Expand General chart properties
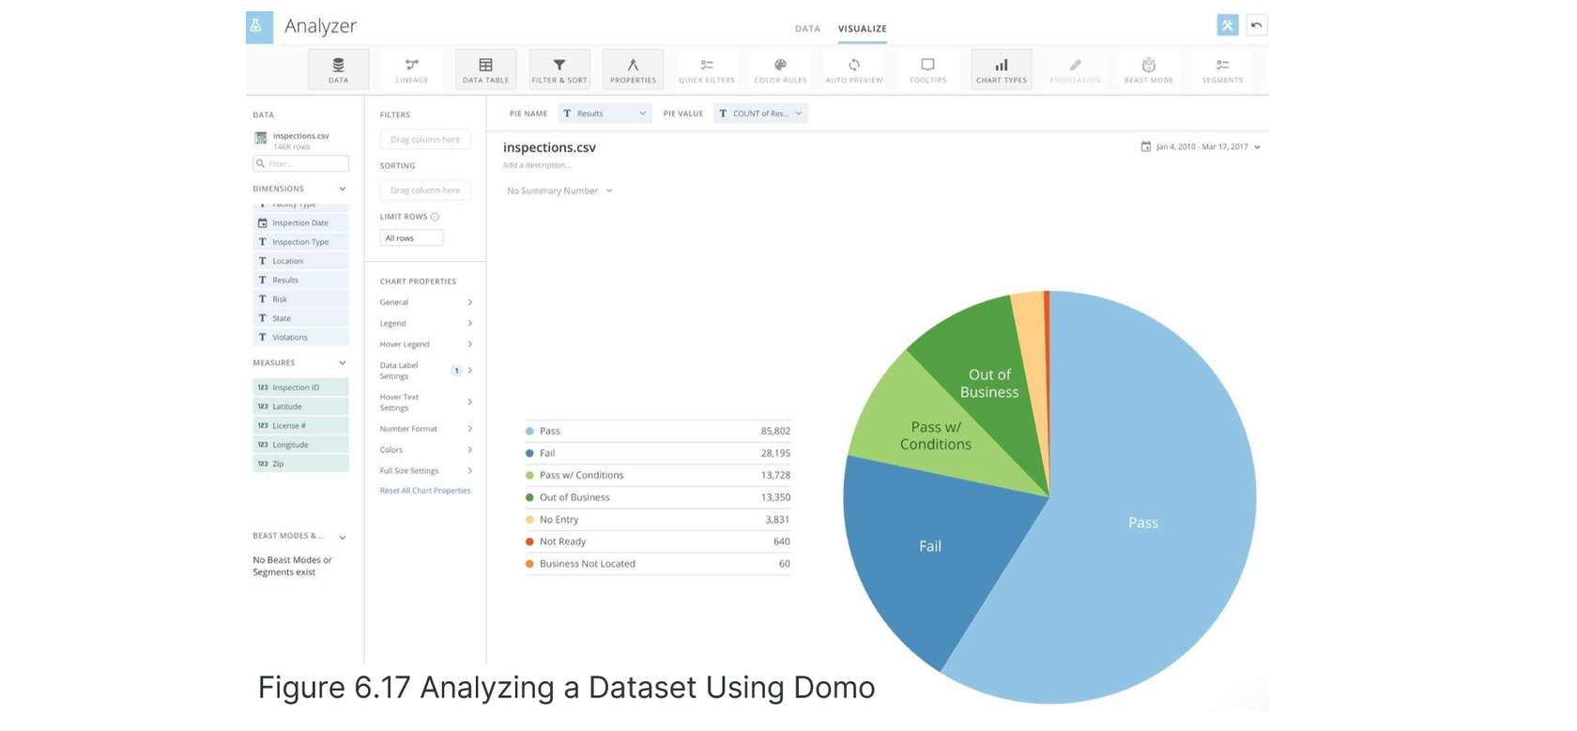Viewport: 1577px width, 731px height. point(426,302)
